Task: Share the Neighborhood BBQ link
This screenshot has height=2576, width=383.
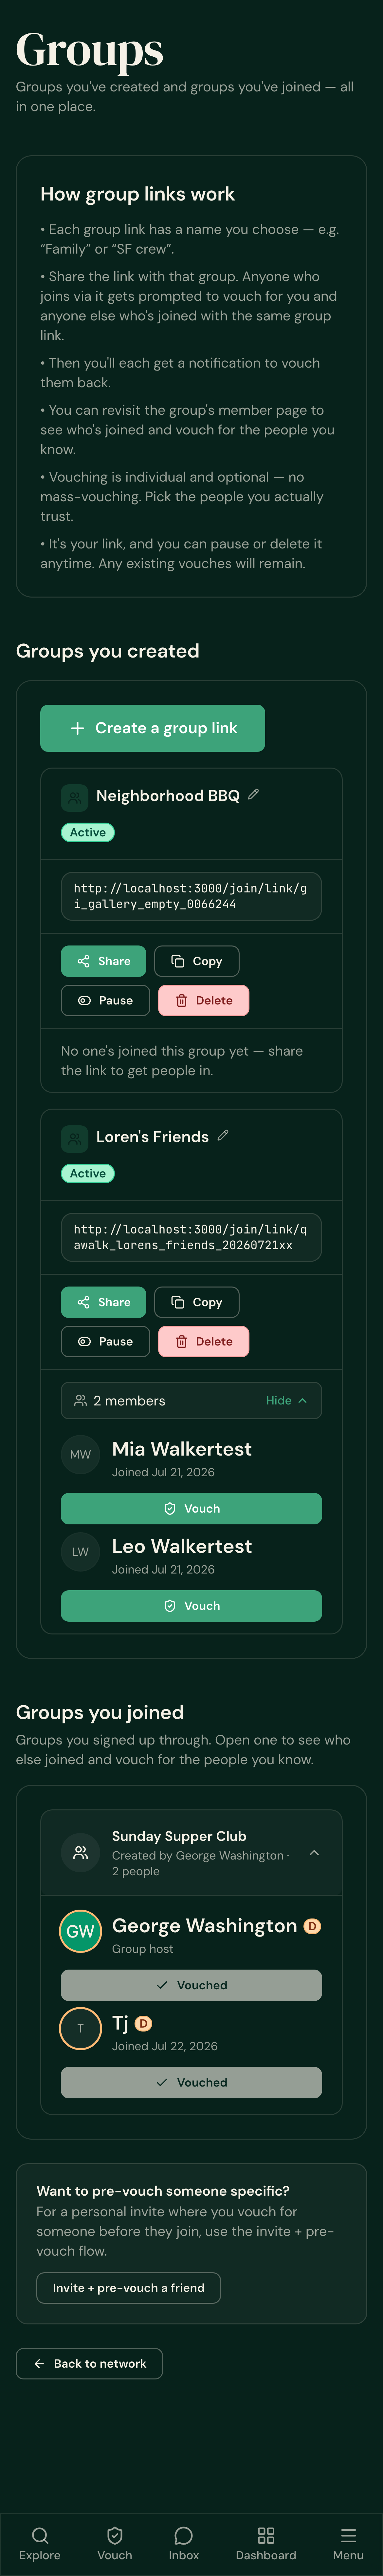Action: pyautogui.click(x=103, y=961)
